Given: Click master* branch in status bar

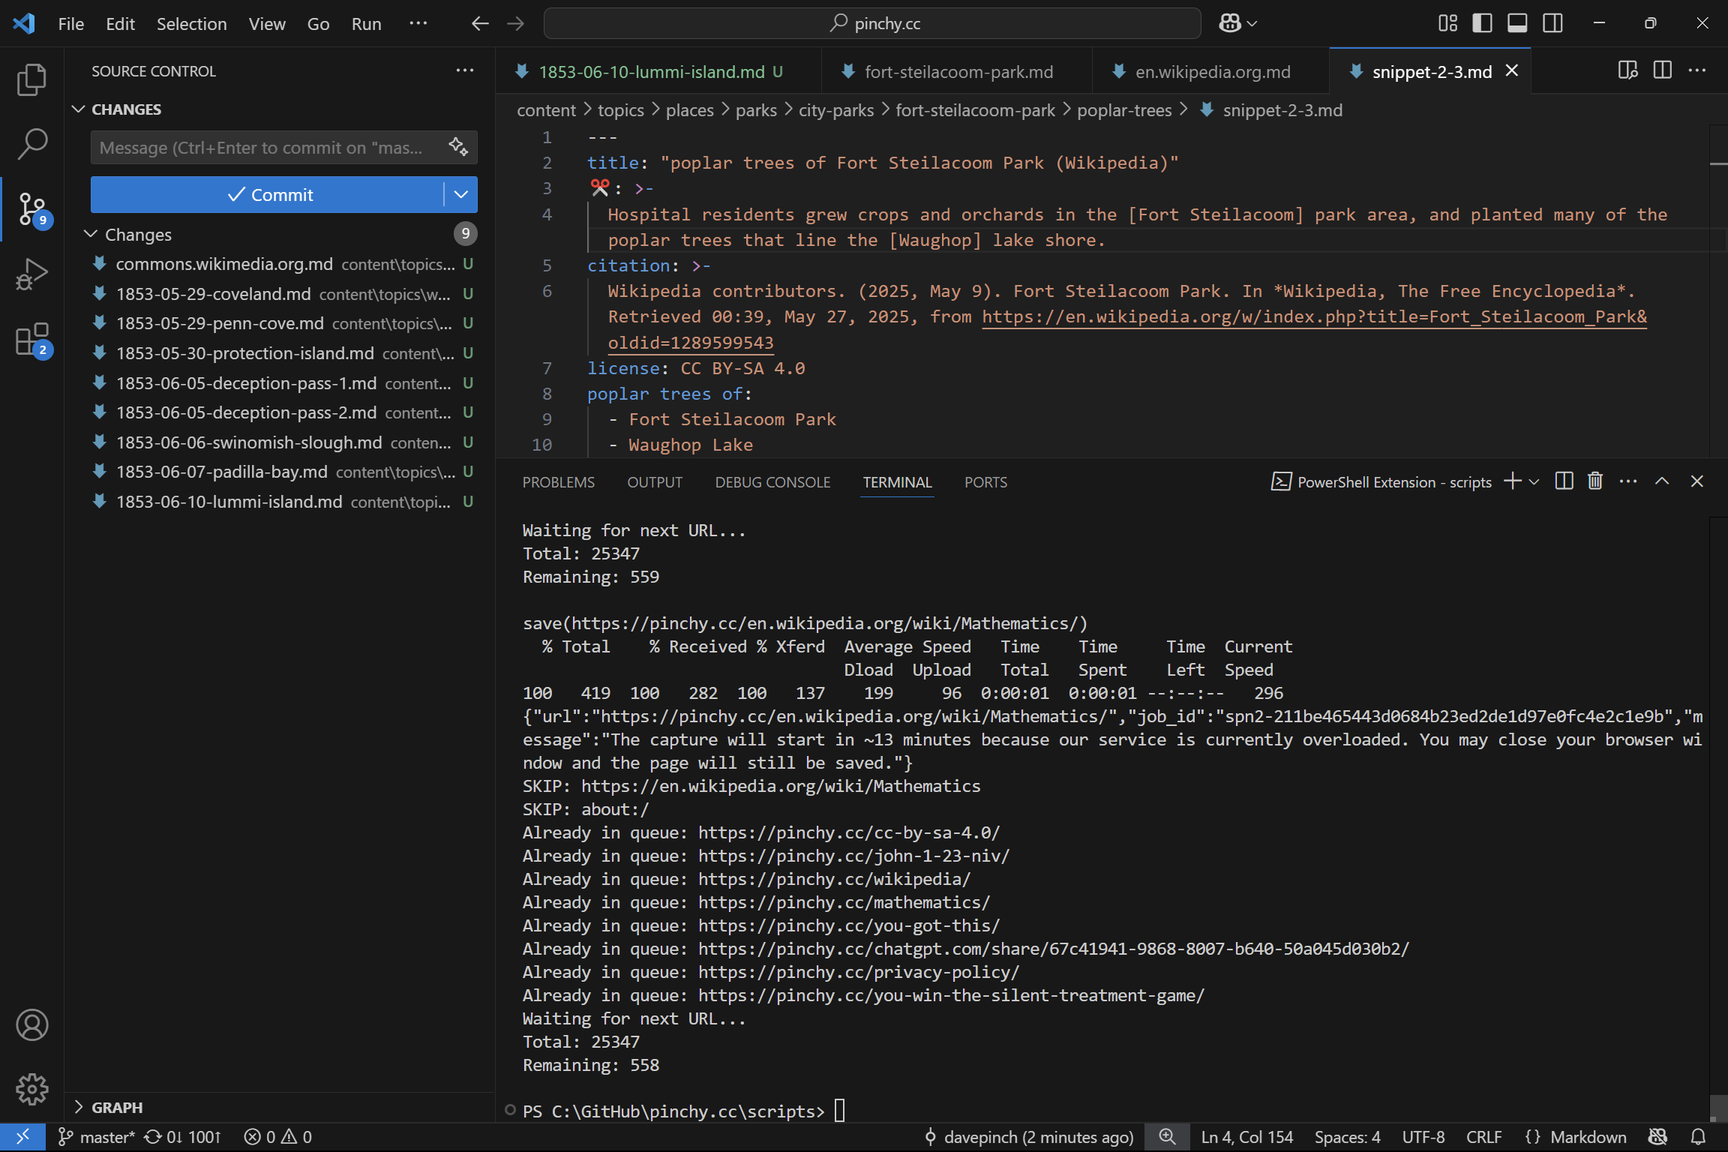Looking at the screenshot, I should tap(96, 1137).
